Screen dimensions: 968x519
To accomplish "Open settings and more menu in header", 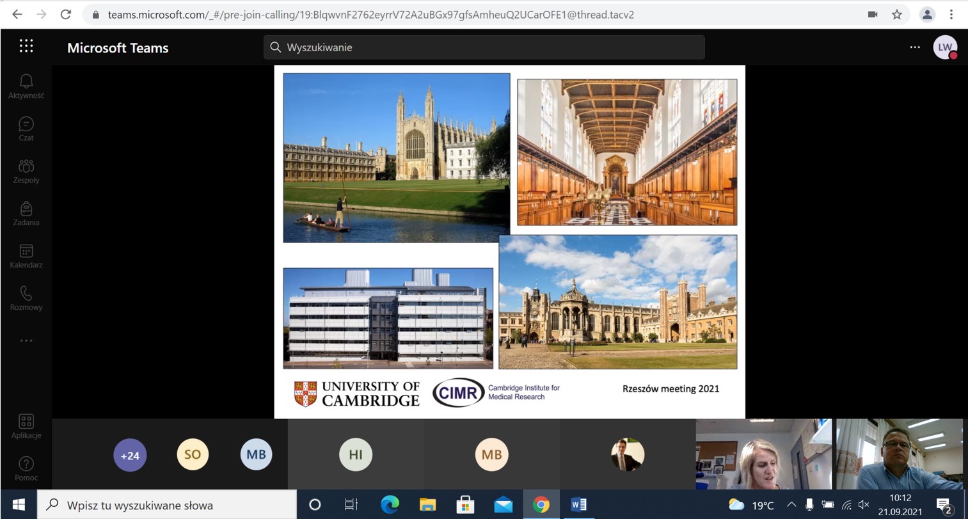I will click(915, 47).
